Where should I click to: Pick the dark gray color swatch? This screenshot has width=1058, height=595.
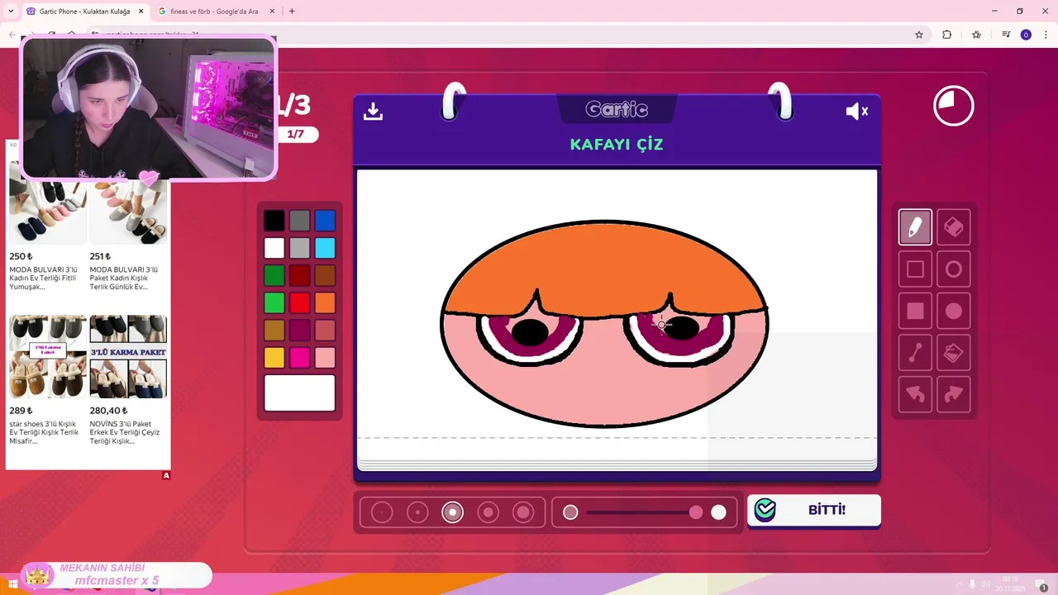[x=300, y=221]
